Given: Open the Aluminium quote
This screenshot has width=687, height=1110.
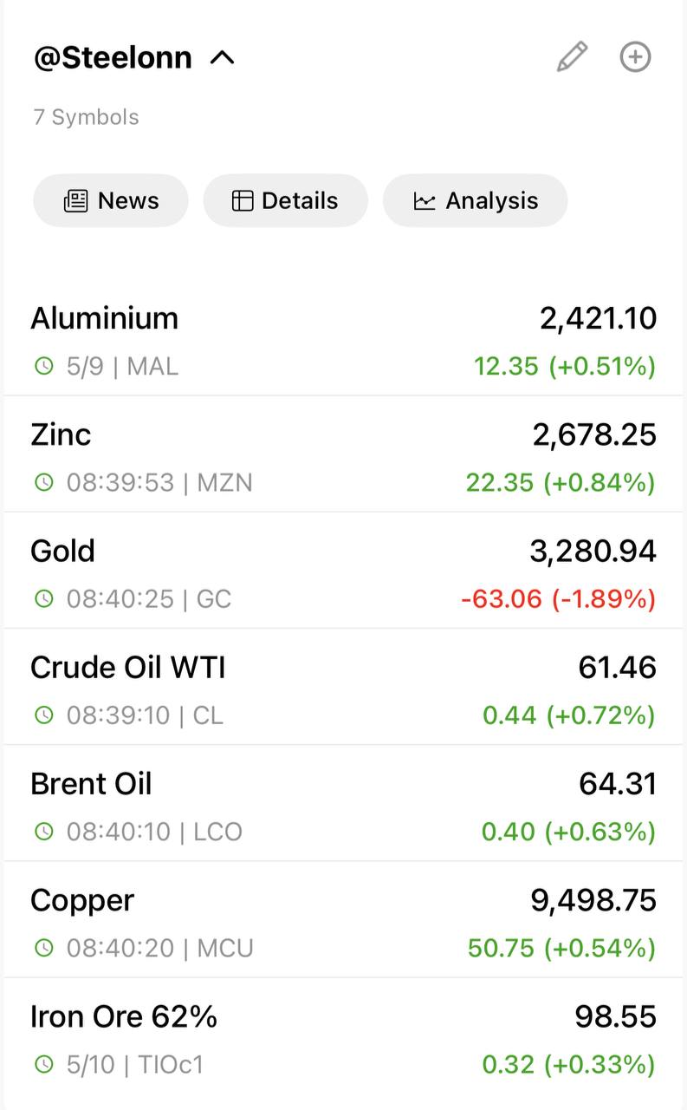Looking at the screenshot, I should pos(343,341).
